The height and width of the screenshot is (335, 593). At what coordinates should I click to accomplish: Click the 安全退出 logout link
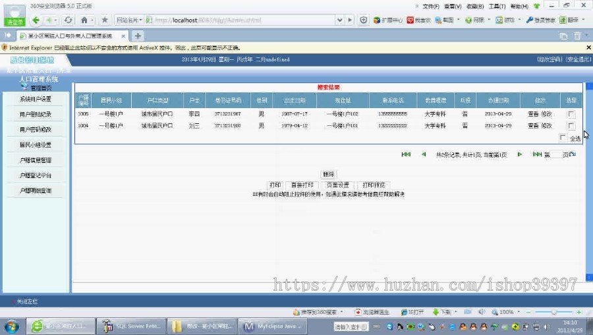(x=578, y=59)
